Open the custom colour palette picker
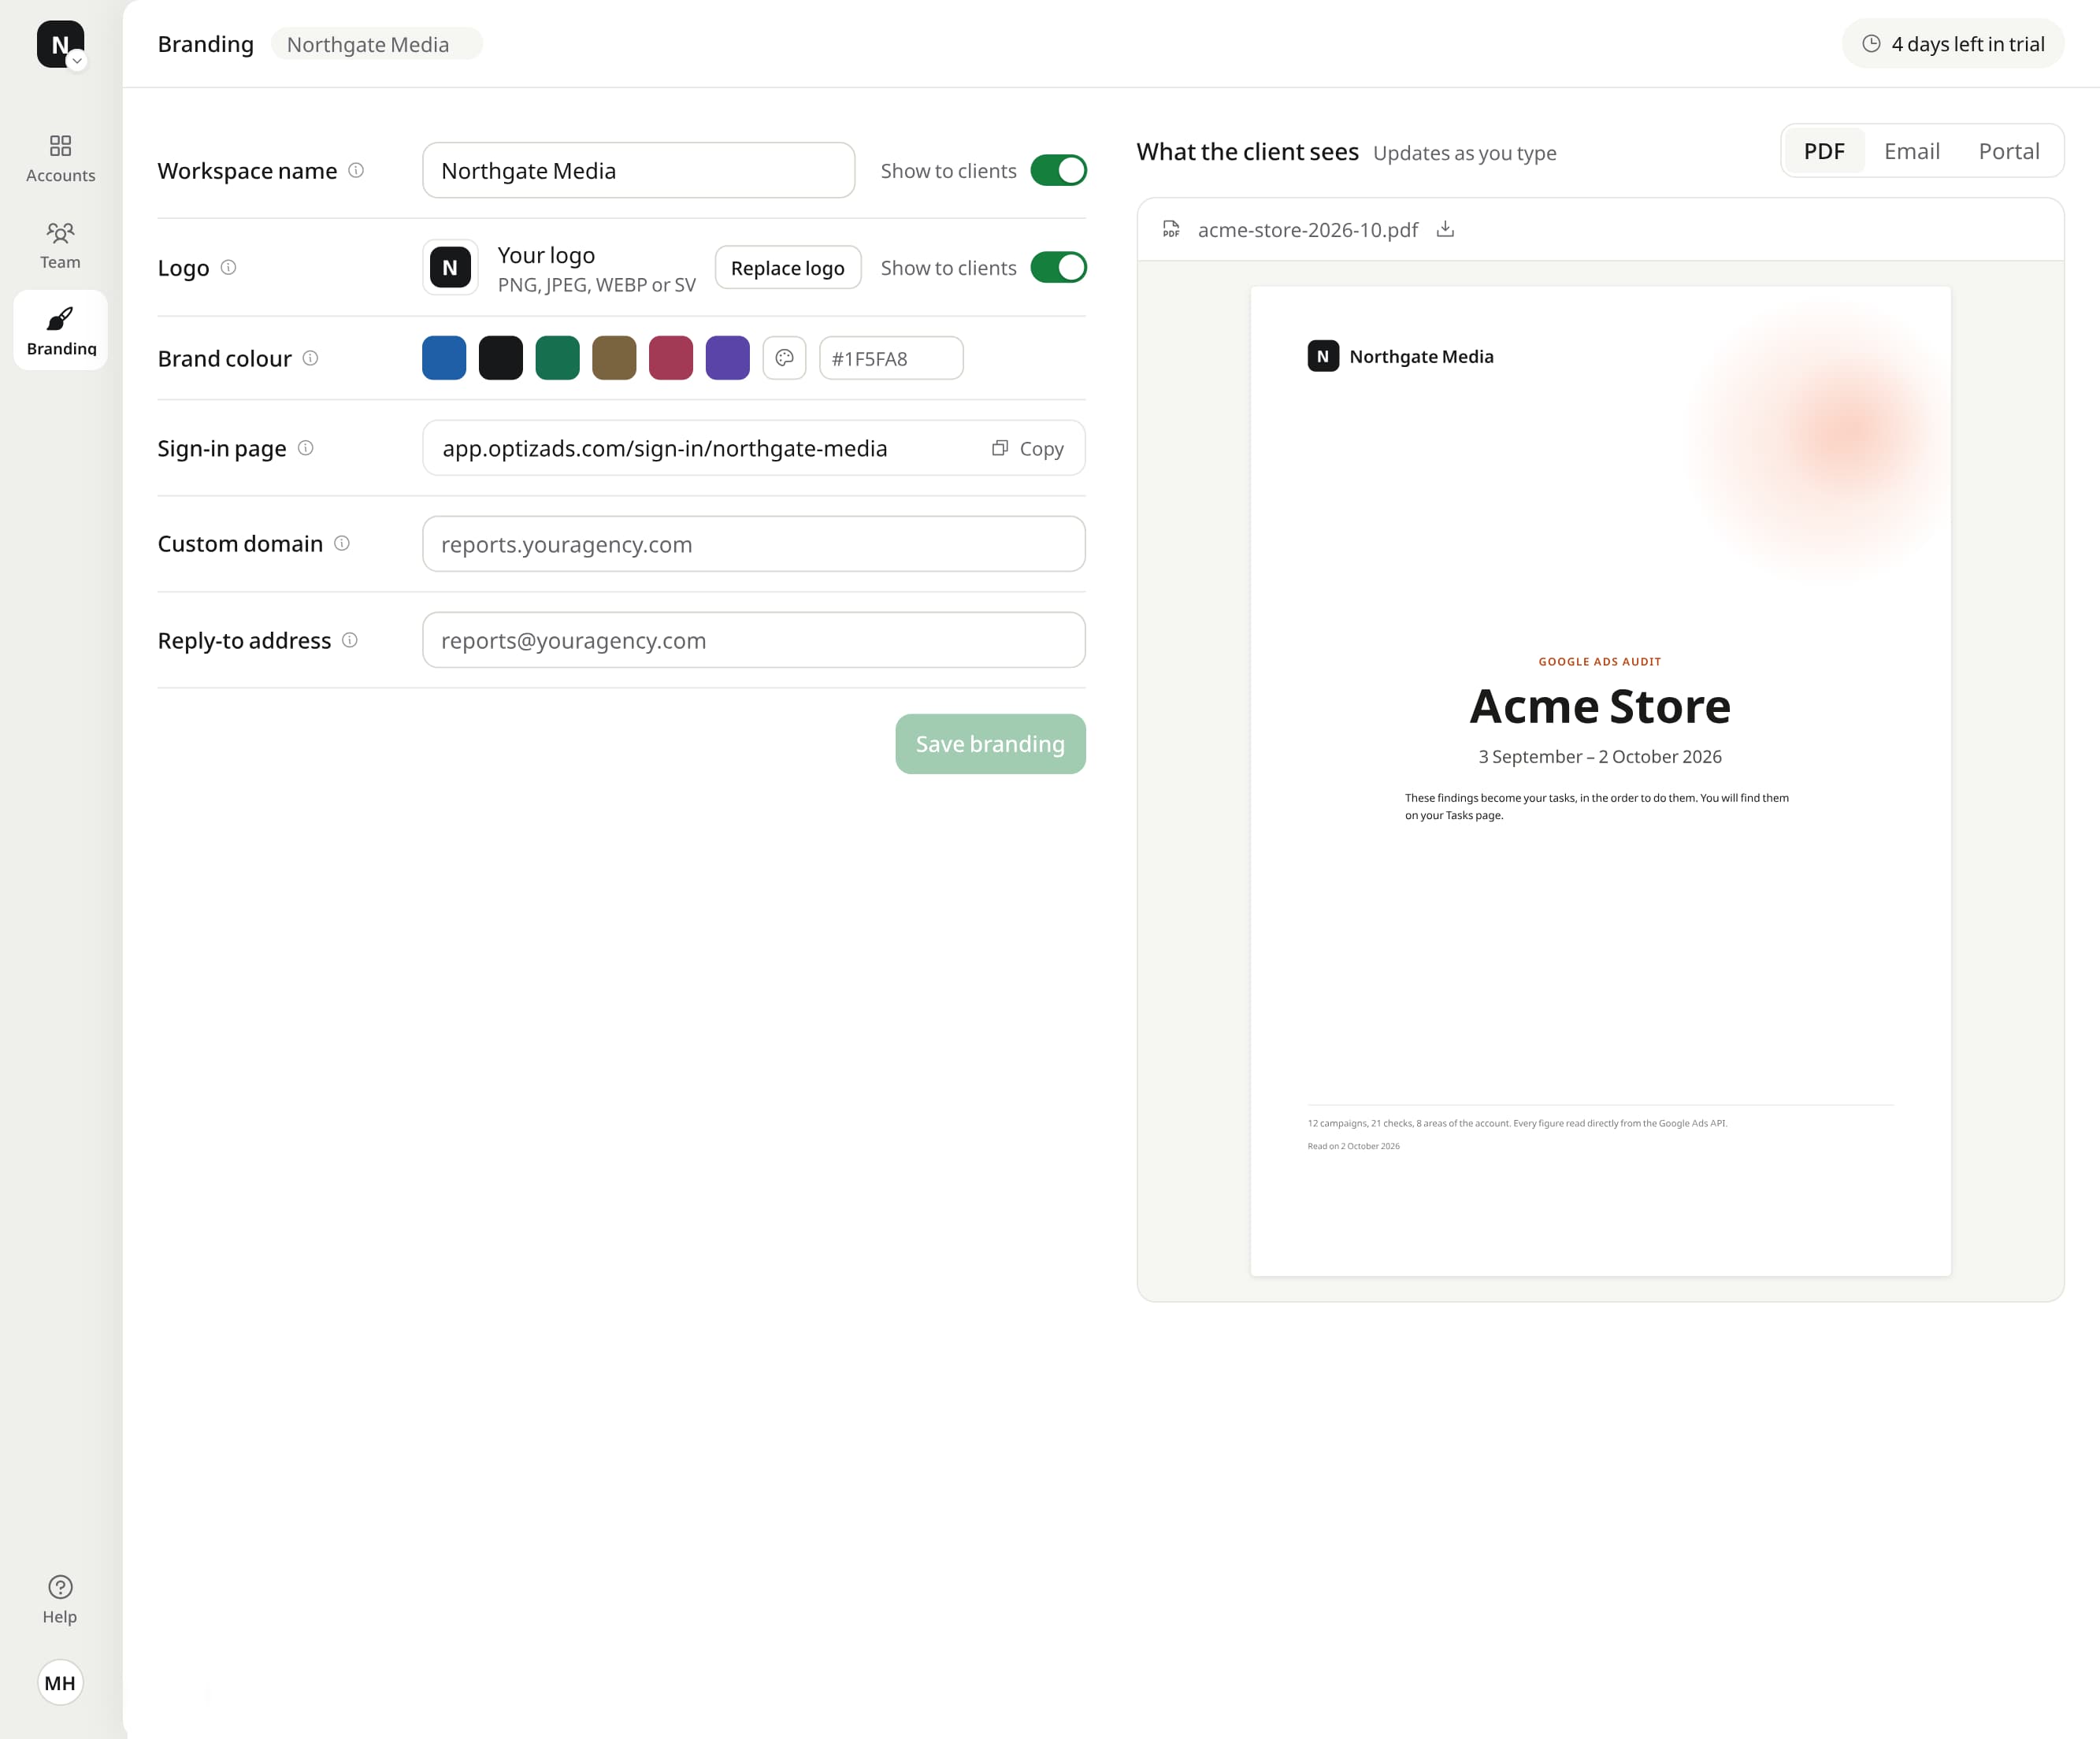The height and width of the screenshot is (1739, 2100). 784,358
